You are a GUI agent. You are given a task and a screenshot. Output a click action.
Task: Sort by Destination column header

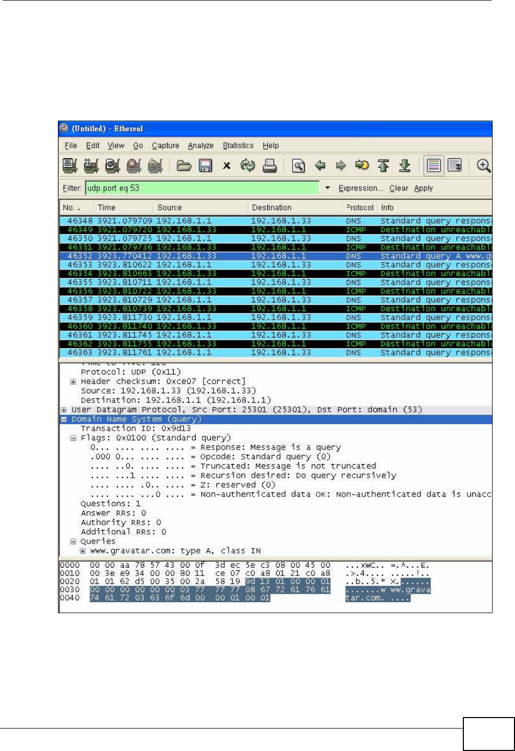pos(295,207)
